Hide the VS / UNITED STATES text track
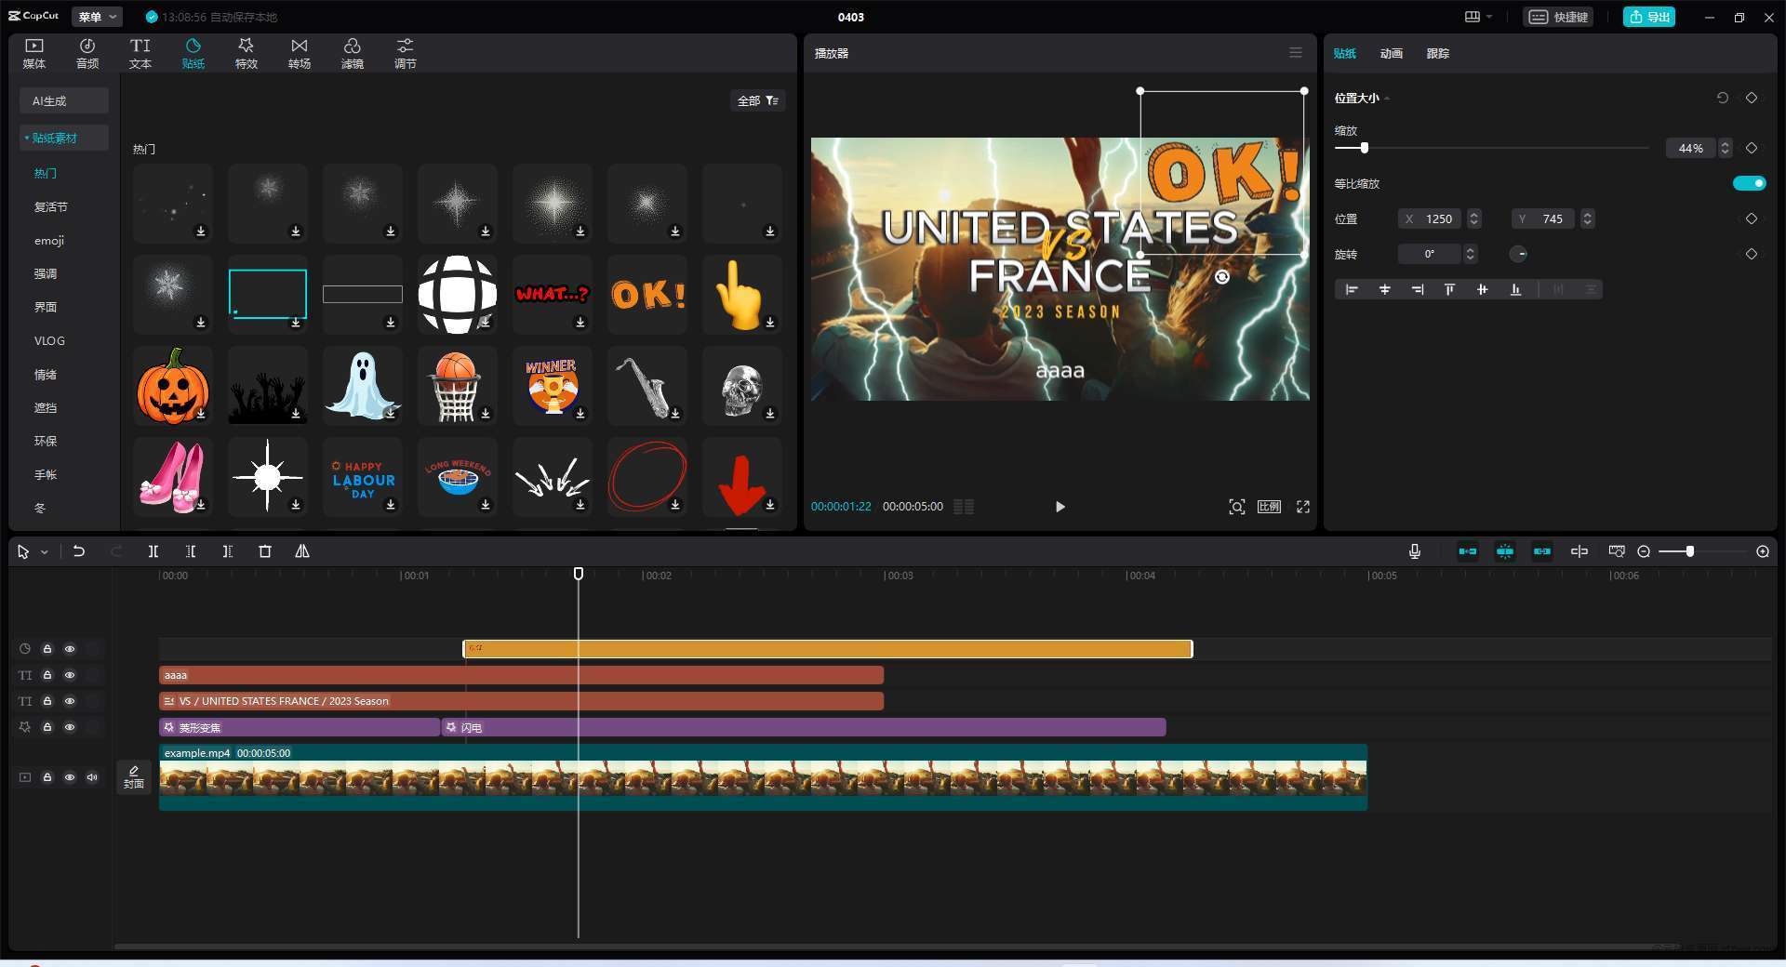Screen dimensions: 1786x967 pos(70,701)
